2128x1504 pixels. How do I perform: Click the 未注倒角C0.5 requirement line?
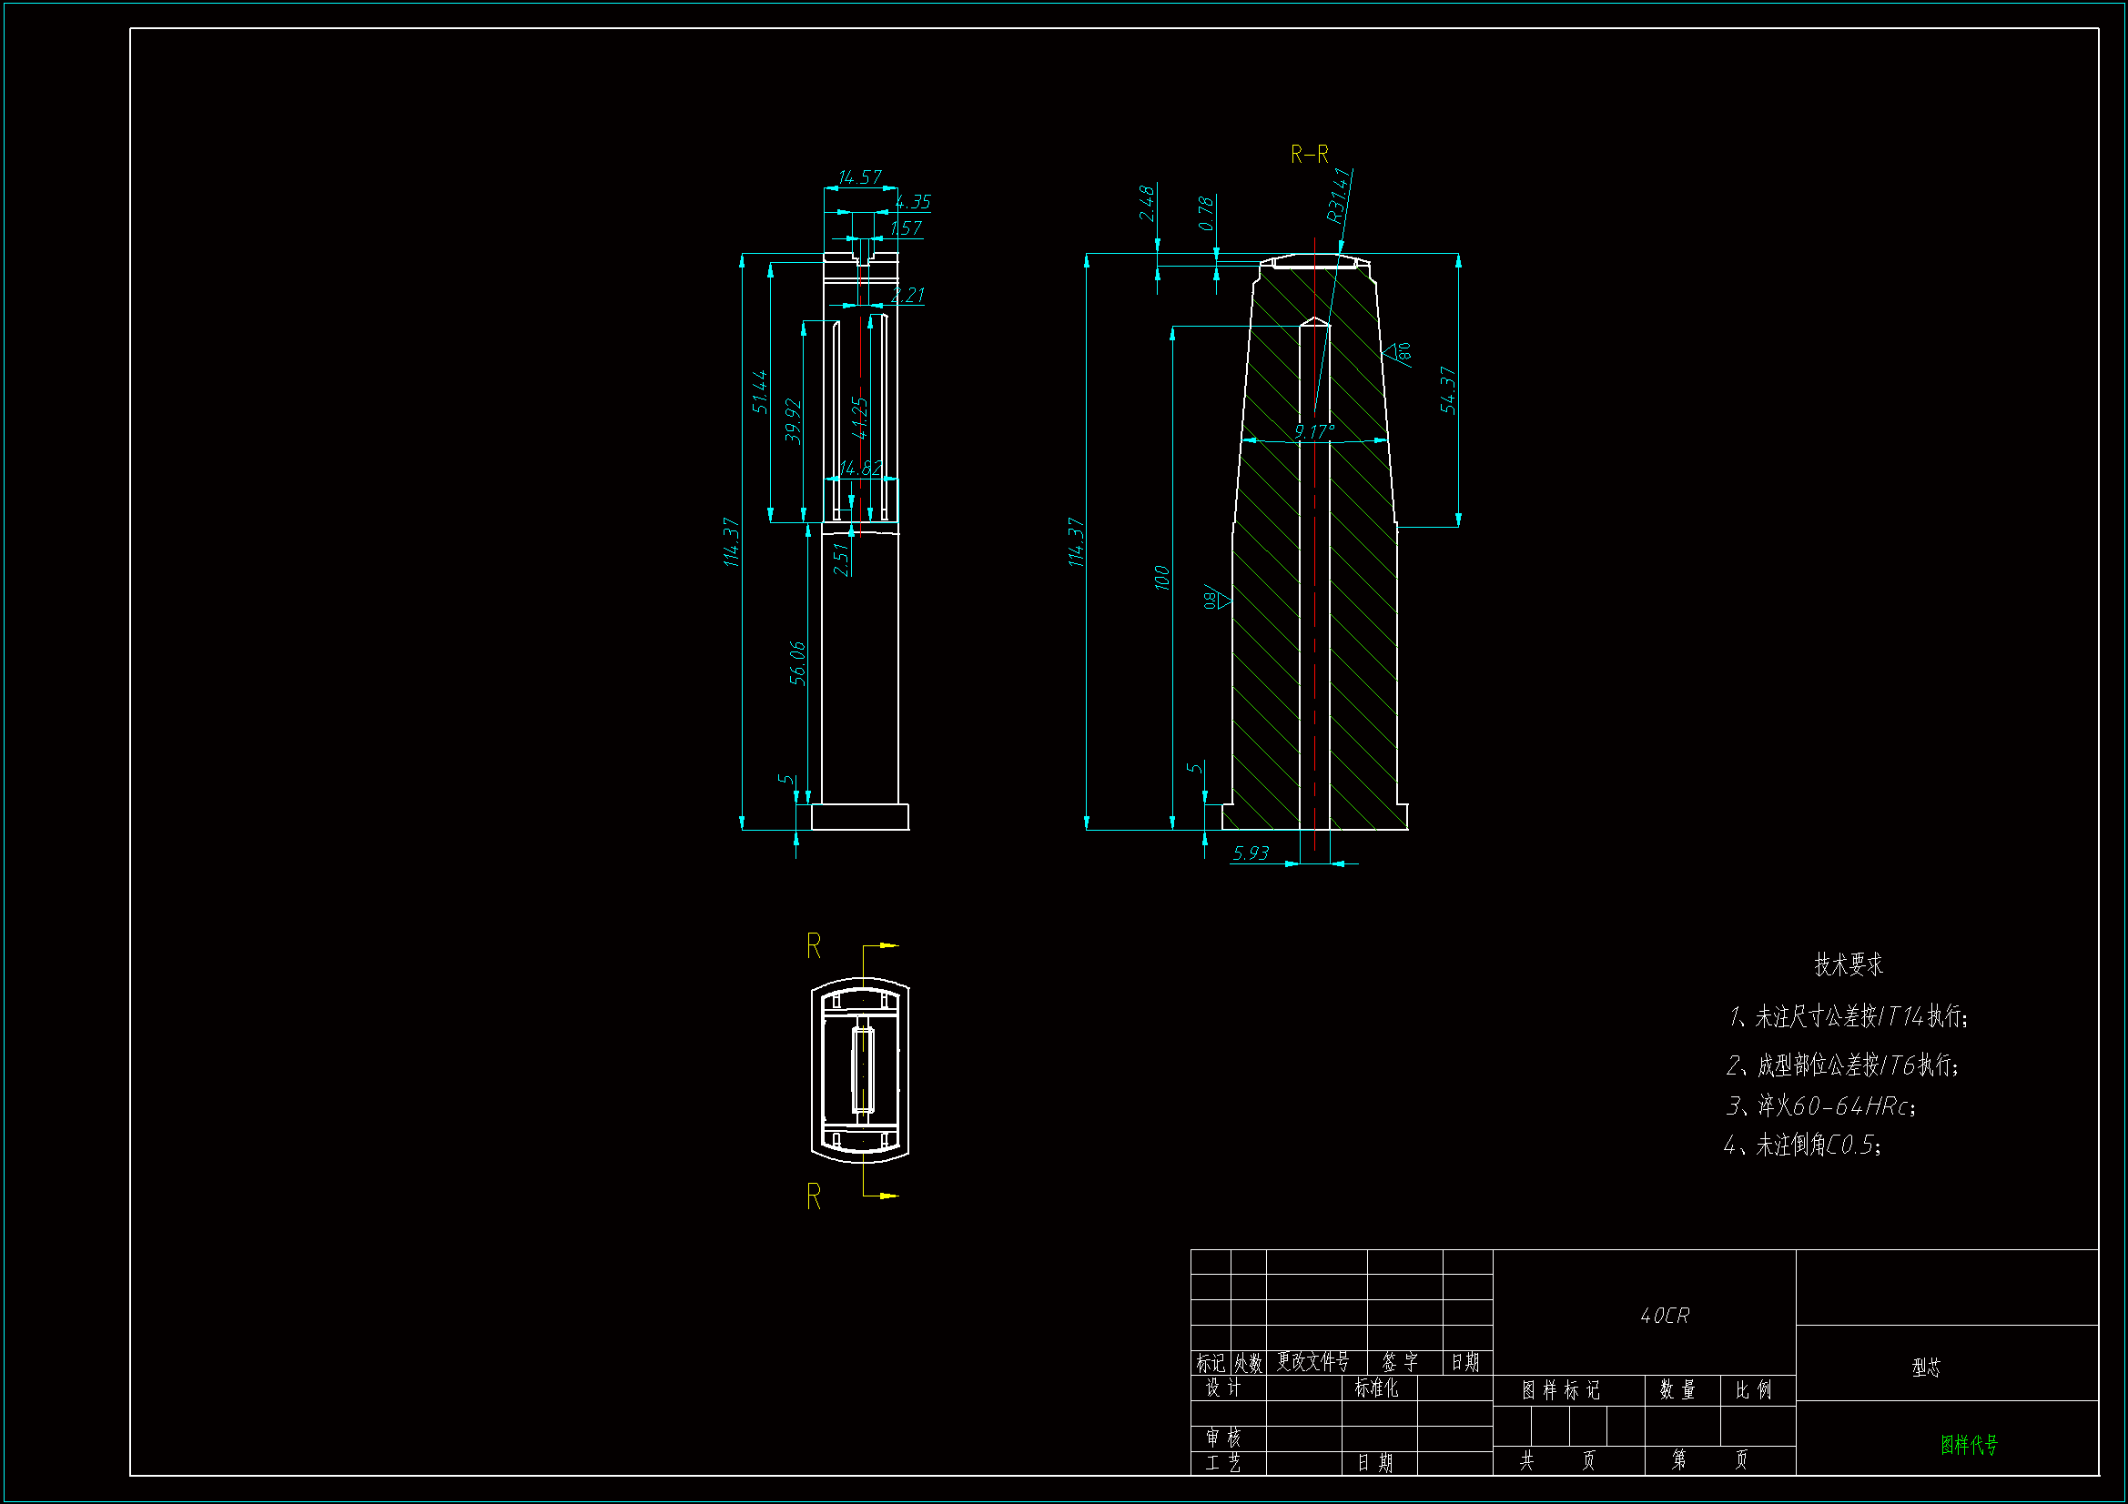(x=1802, y=1146)
